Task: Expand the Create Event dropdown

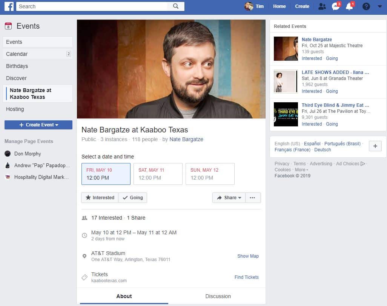Action: click(x=38, y=125)
